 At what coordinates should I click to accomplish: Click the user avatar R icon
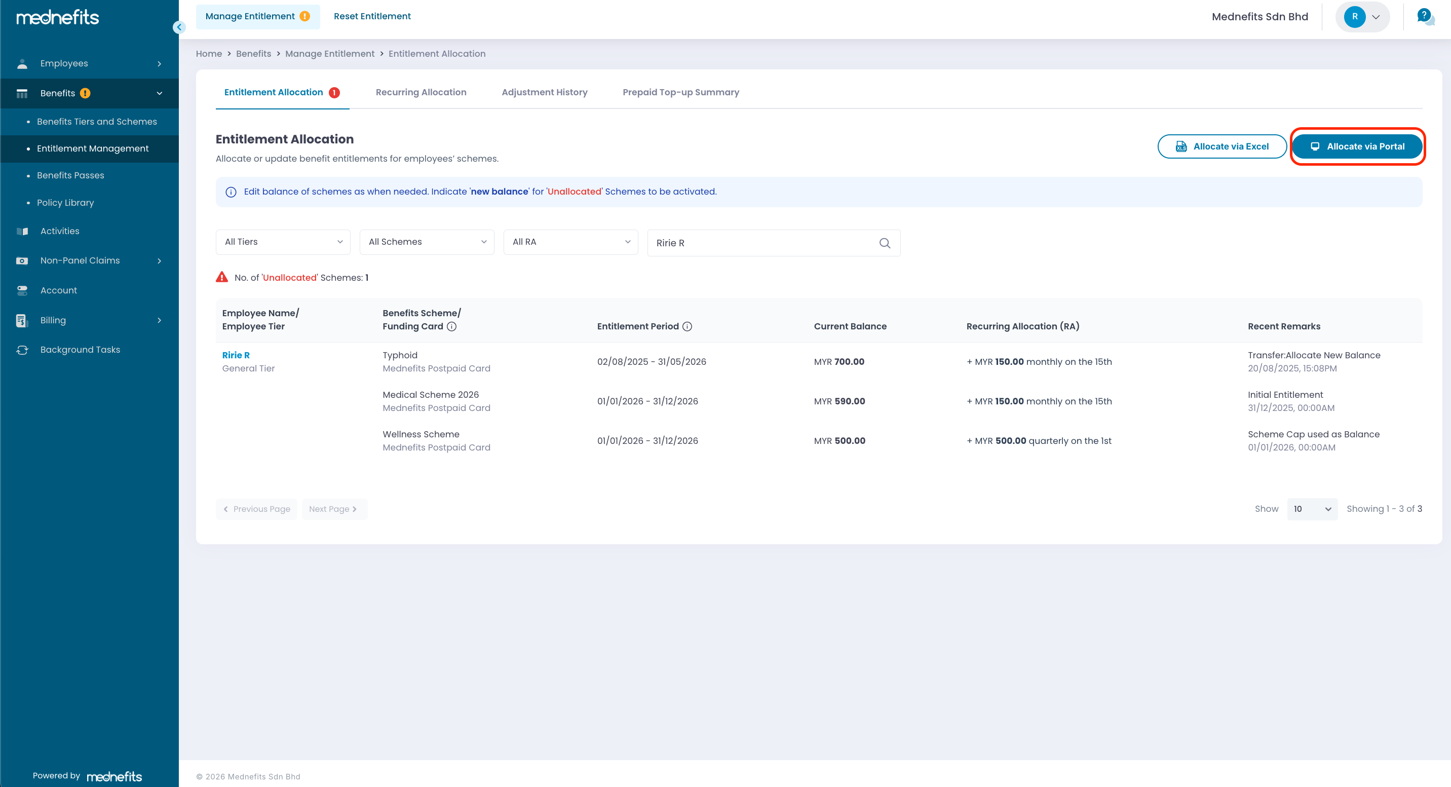[x=1354, y=17]
